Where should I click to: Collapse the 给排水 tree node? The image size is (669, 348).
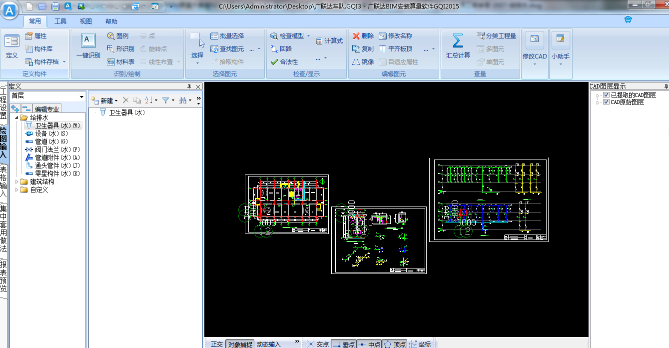(16, 117)
